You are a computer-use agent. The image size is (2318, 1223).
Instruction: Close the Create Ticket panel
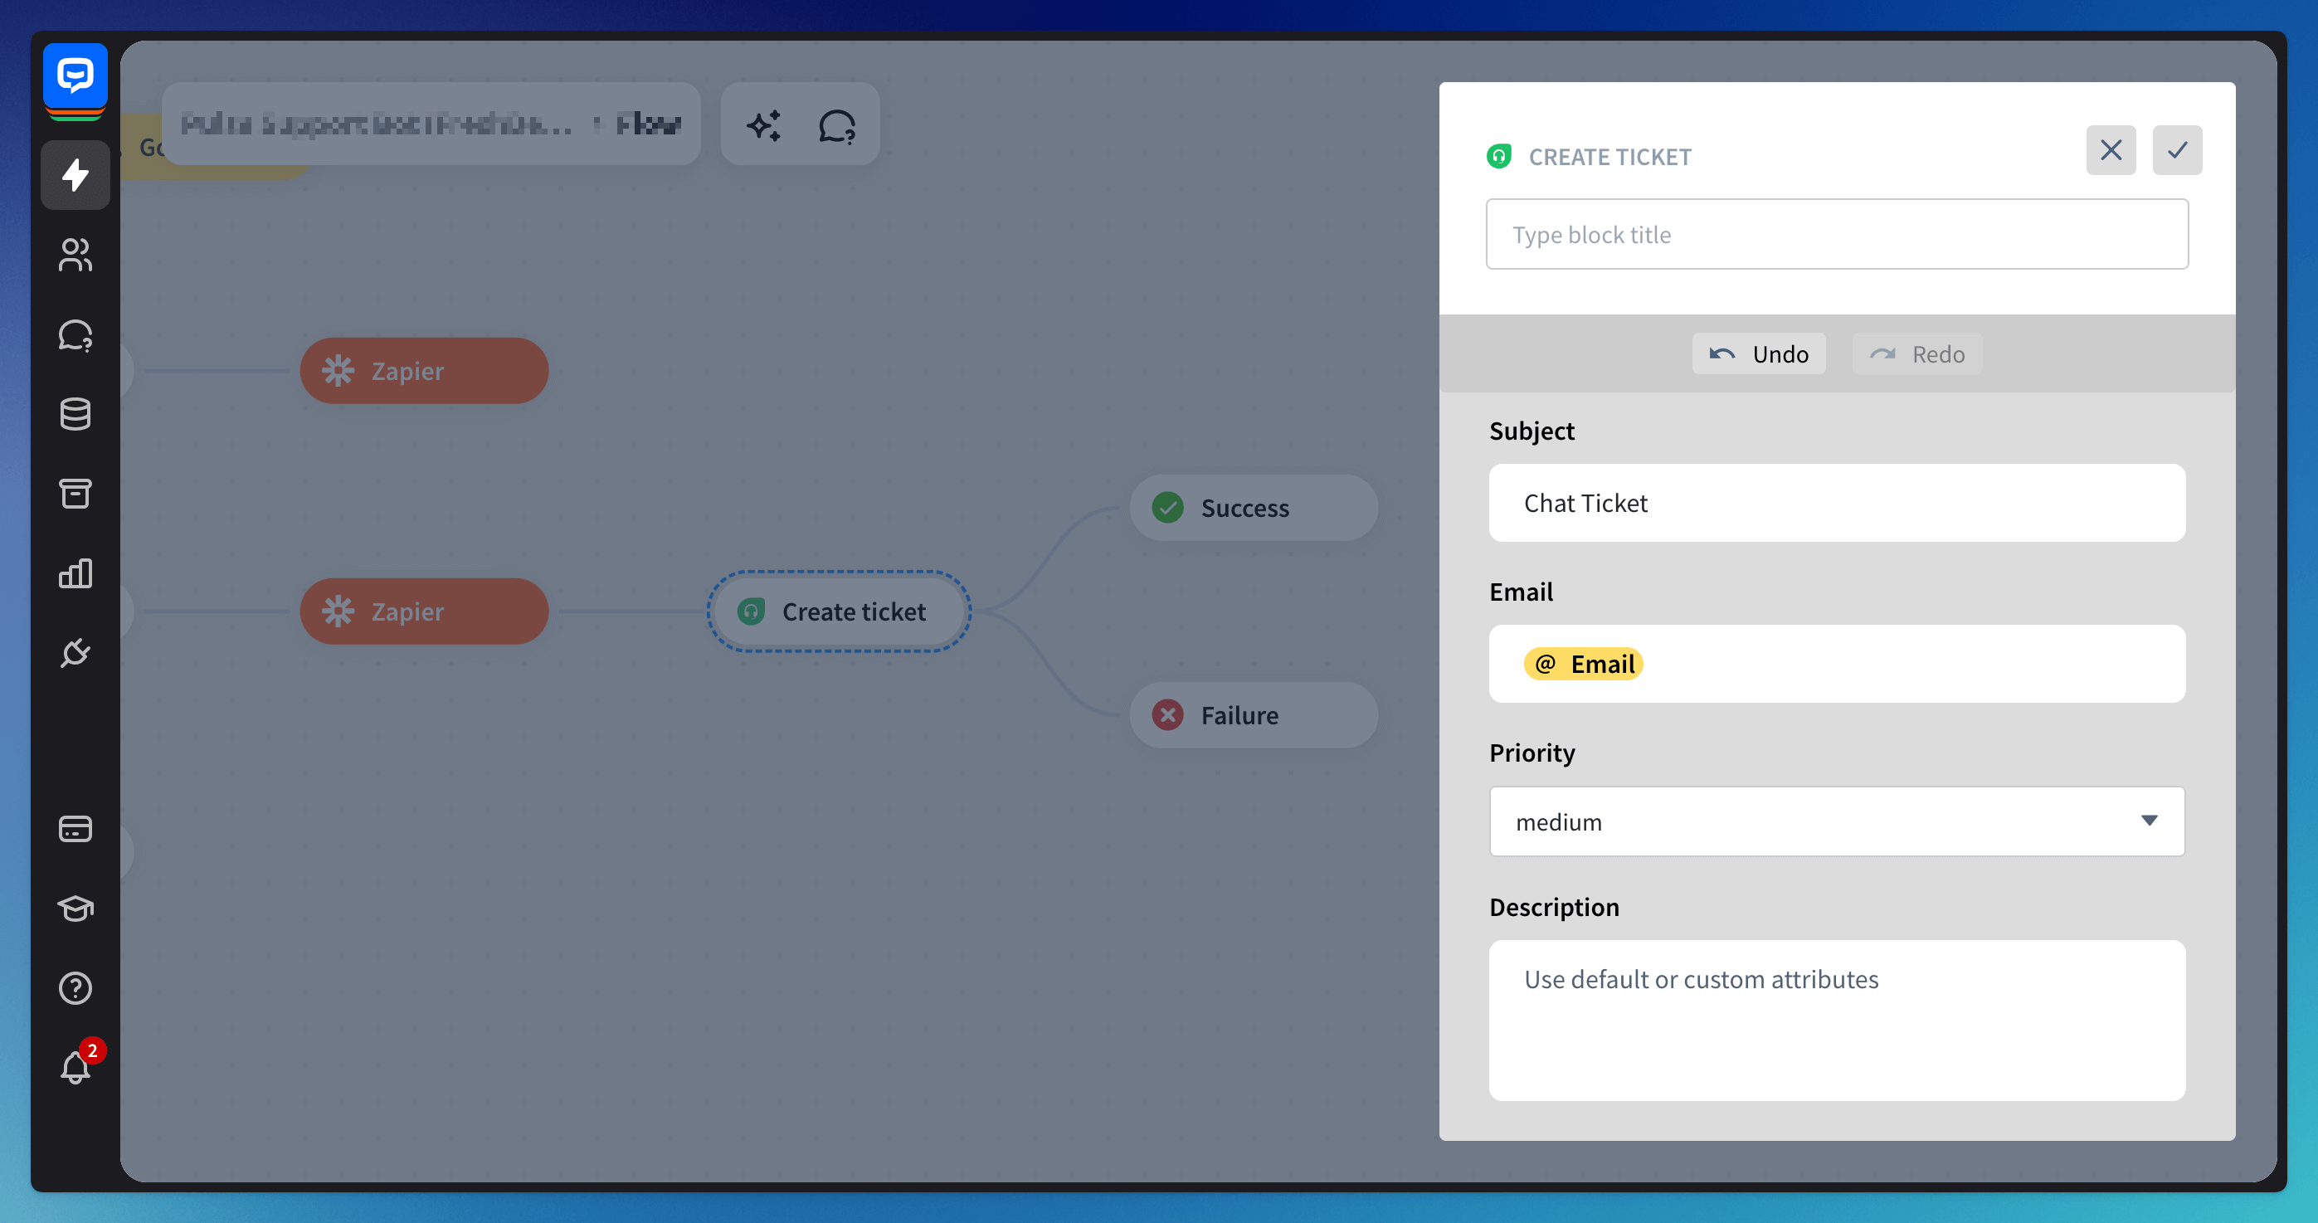point(2110,150)
